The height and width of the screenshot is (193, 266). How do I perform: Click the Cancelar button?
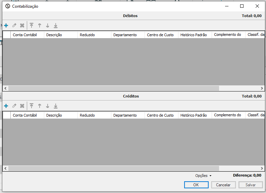coord(223,185)
